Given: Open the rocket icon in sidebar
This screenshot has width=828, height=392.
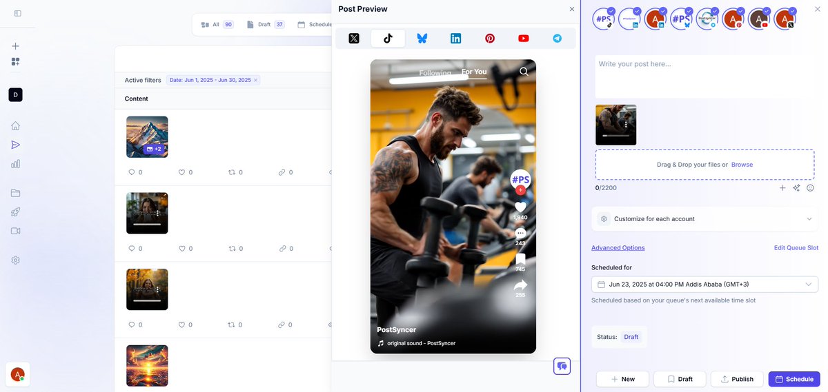Looking at the screenshot, I should point(15,212).
